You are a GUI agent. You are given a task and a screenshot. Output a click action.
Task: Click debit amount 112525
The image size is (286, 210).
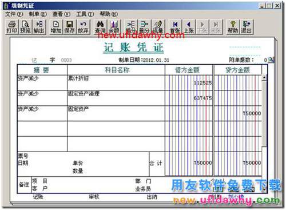coord(202,83)
